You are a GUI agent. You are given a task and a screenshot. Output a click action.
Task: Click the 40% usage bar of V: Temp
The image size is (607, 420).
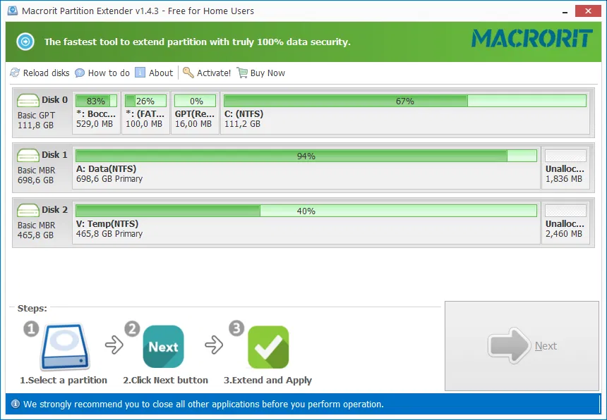306,211
